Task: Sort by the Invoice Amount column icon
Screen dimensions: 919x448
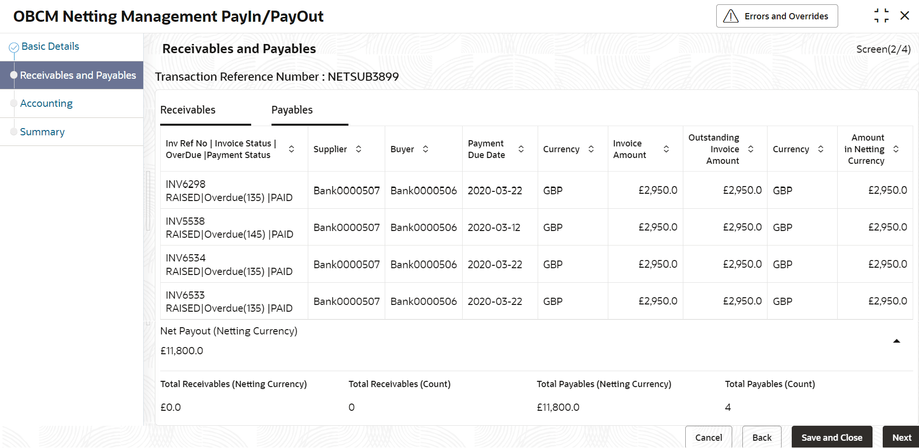Action: pos(666,149)
